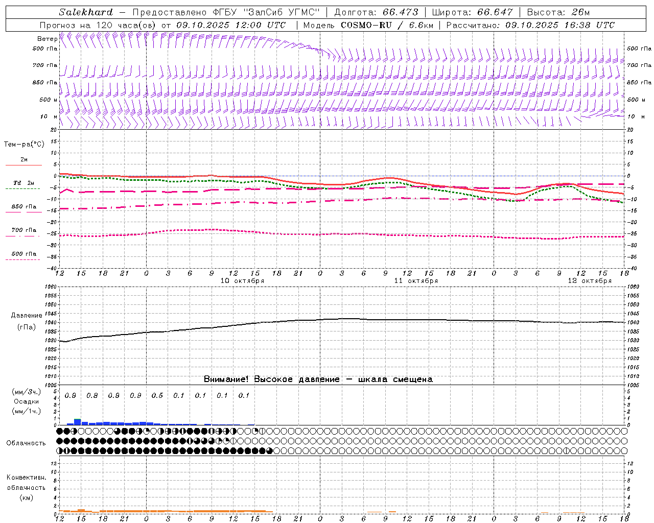Click the Облачность cloud cover label

pyautogui.click(x=26, y=443)
